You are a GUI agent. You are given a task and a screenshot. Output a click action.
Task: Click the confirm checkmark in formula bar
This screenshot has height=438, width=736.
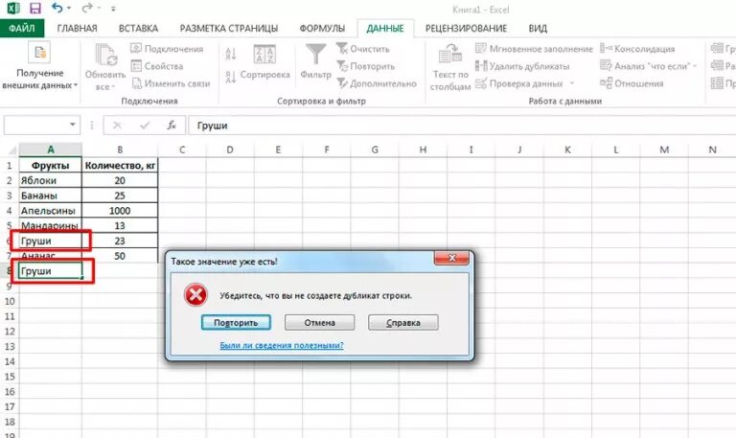pyautogui.click(x=145, y=126)
